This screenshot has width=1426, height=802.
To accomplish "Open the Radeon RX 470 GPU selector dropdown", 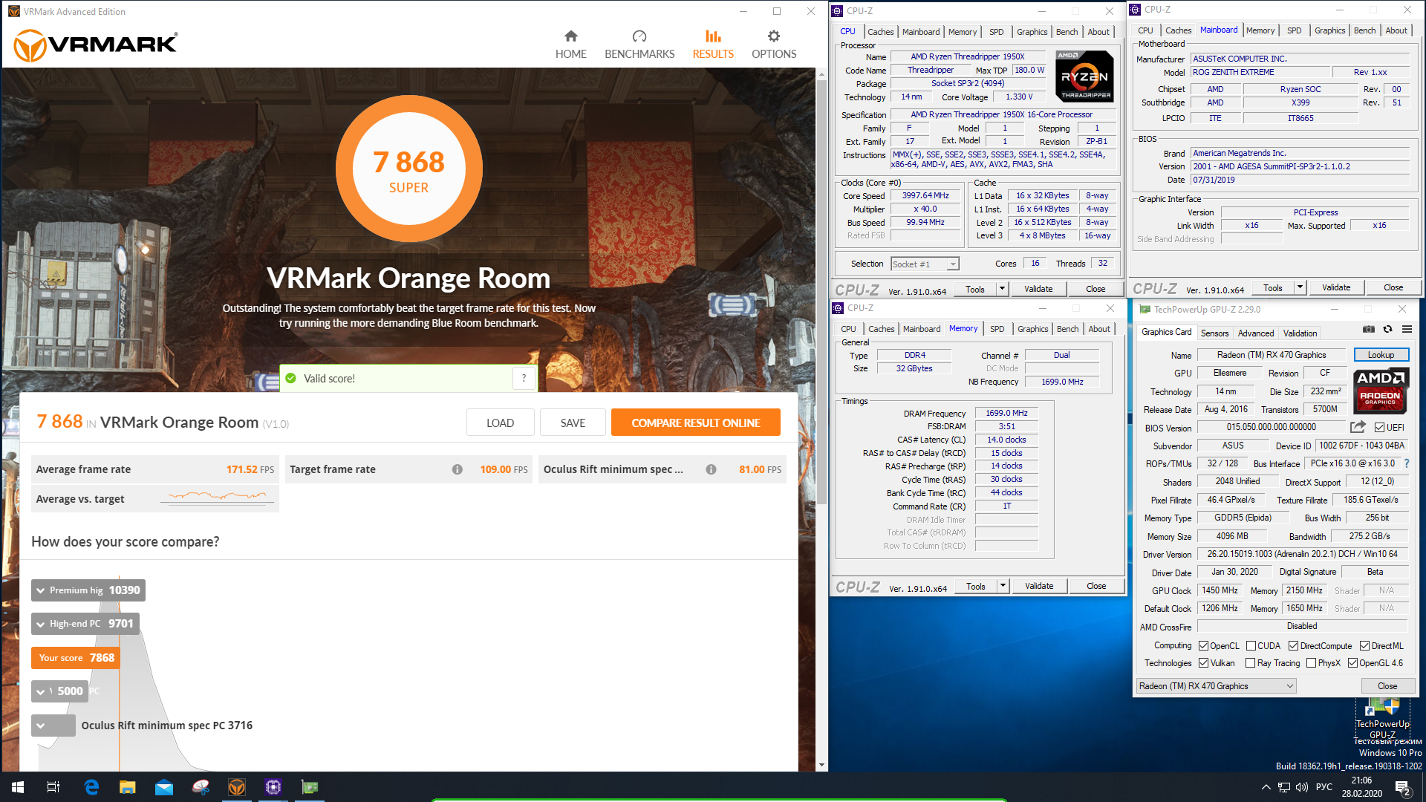I will [1217, 686].
